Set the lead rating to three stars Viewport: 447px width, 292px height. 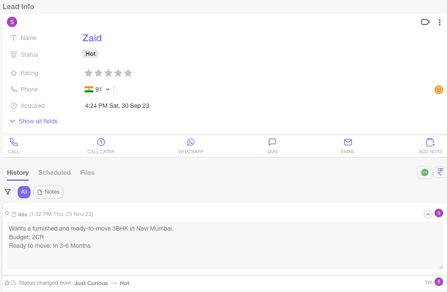coord(108,73)
